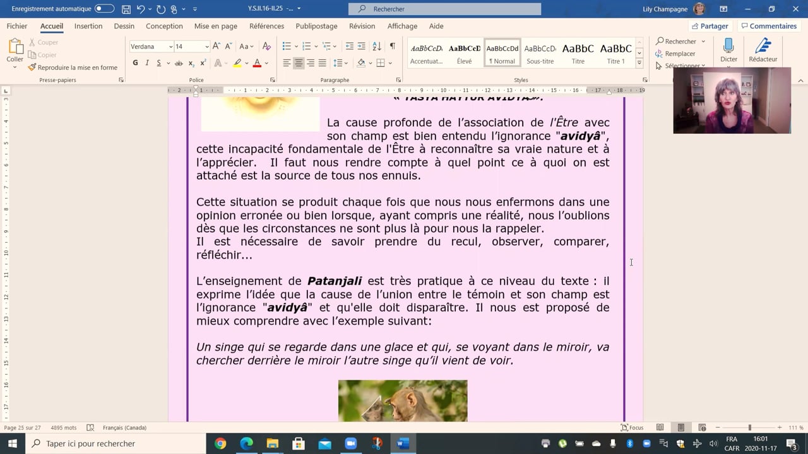Expand the underline style dropdown arrow
808x454 pixels.
pos(167,63)
